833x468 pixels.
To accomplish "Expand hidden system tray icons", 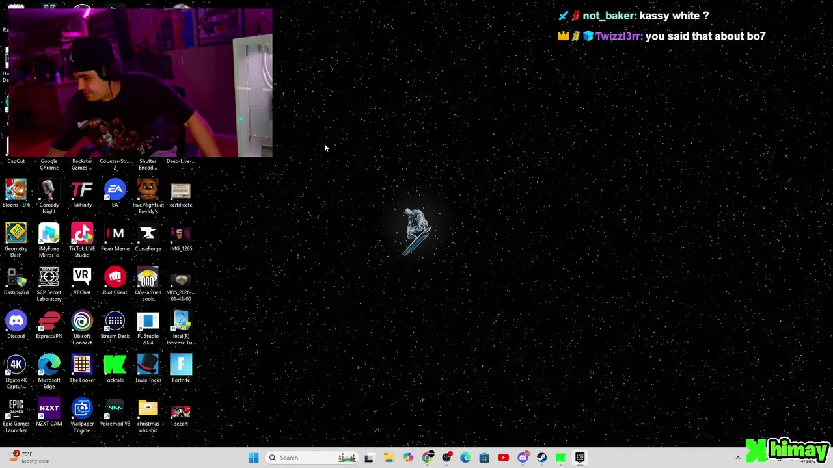I will pos(737,458).
